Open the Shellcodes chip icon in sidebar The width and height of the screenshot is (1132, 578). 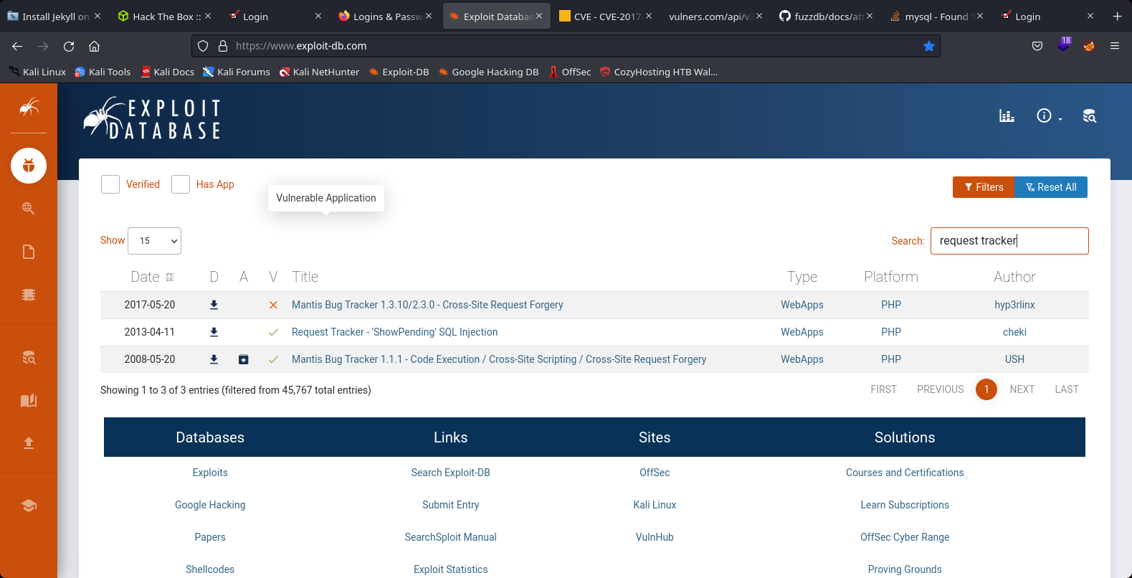29,295
